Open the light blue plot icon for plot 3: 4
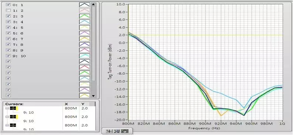This screenshot has height=135, width=293. click(85, 22)
